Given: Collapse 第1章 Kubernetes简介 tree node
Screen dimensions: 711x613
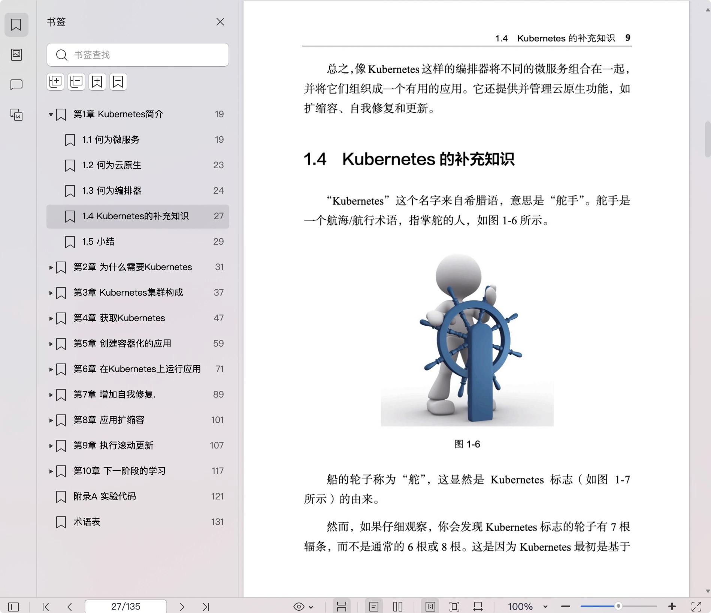Looking at the screenshot, I should click(x=51, y=115).
